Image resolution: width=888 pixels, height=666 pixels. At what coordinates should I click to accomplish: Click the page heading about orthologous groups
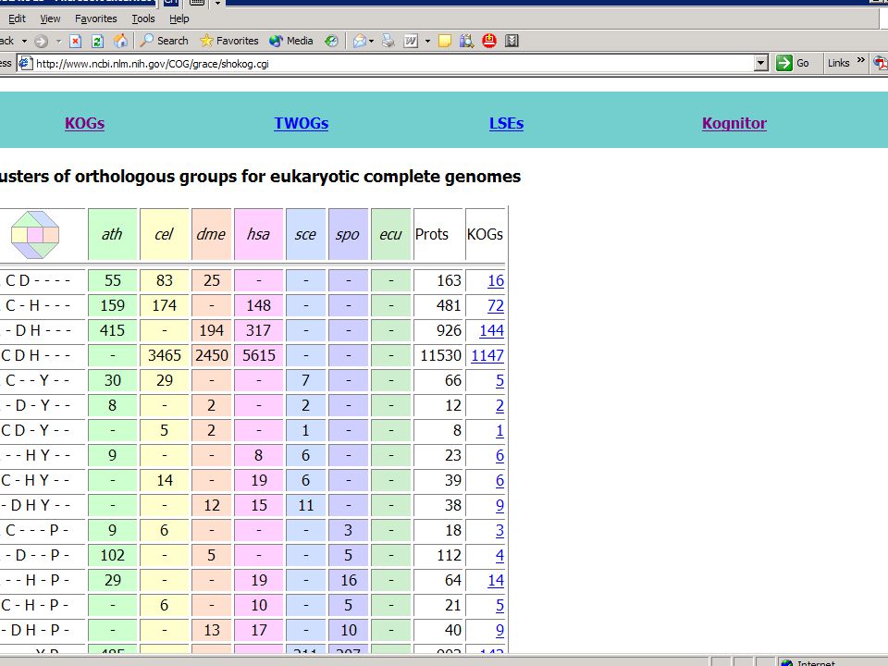260,177
